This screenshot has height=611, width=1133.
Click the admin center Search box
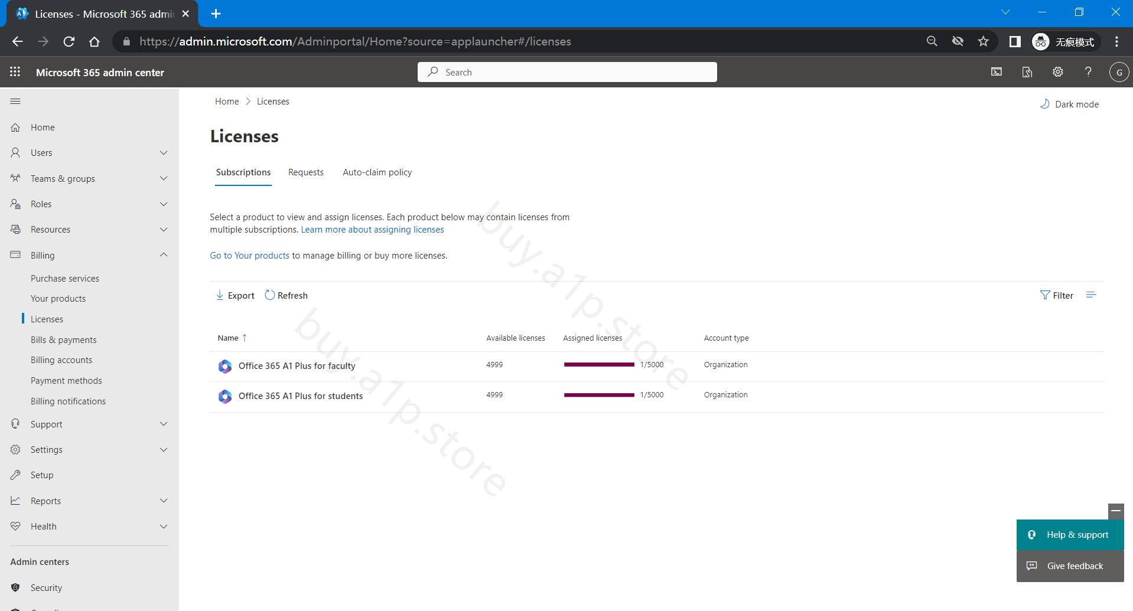click(x=567, y=72)
